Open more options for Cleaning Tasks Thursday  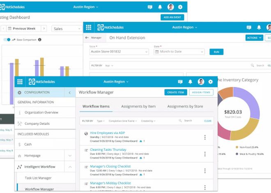[205, 154]
